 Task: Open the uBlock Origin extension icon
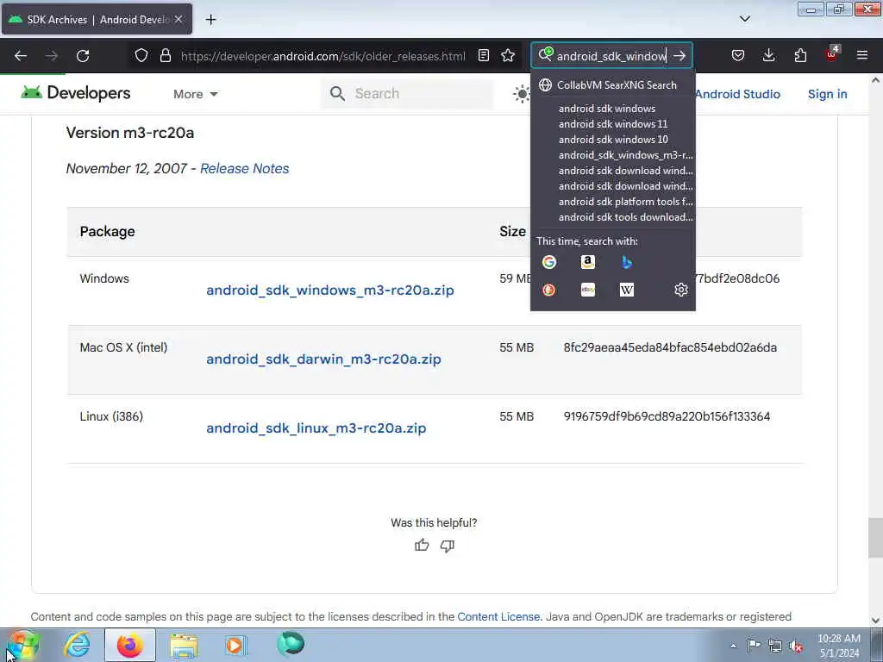pyautogui.click(x=832, y=54)
